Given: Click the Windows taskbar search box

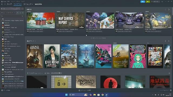Looking at the screenshot, I should pyautogui.click(x=78, y=95).
